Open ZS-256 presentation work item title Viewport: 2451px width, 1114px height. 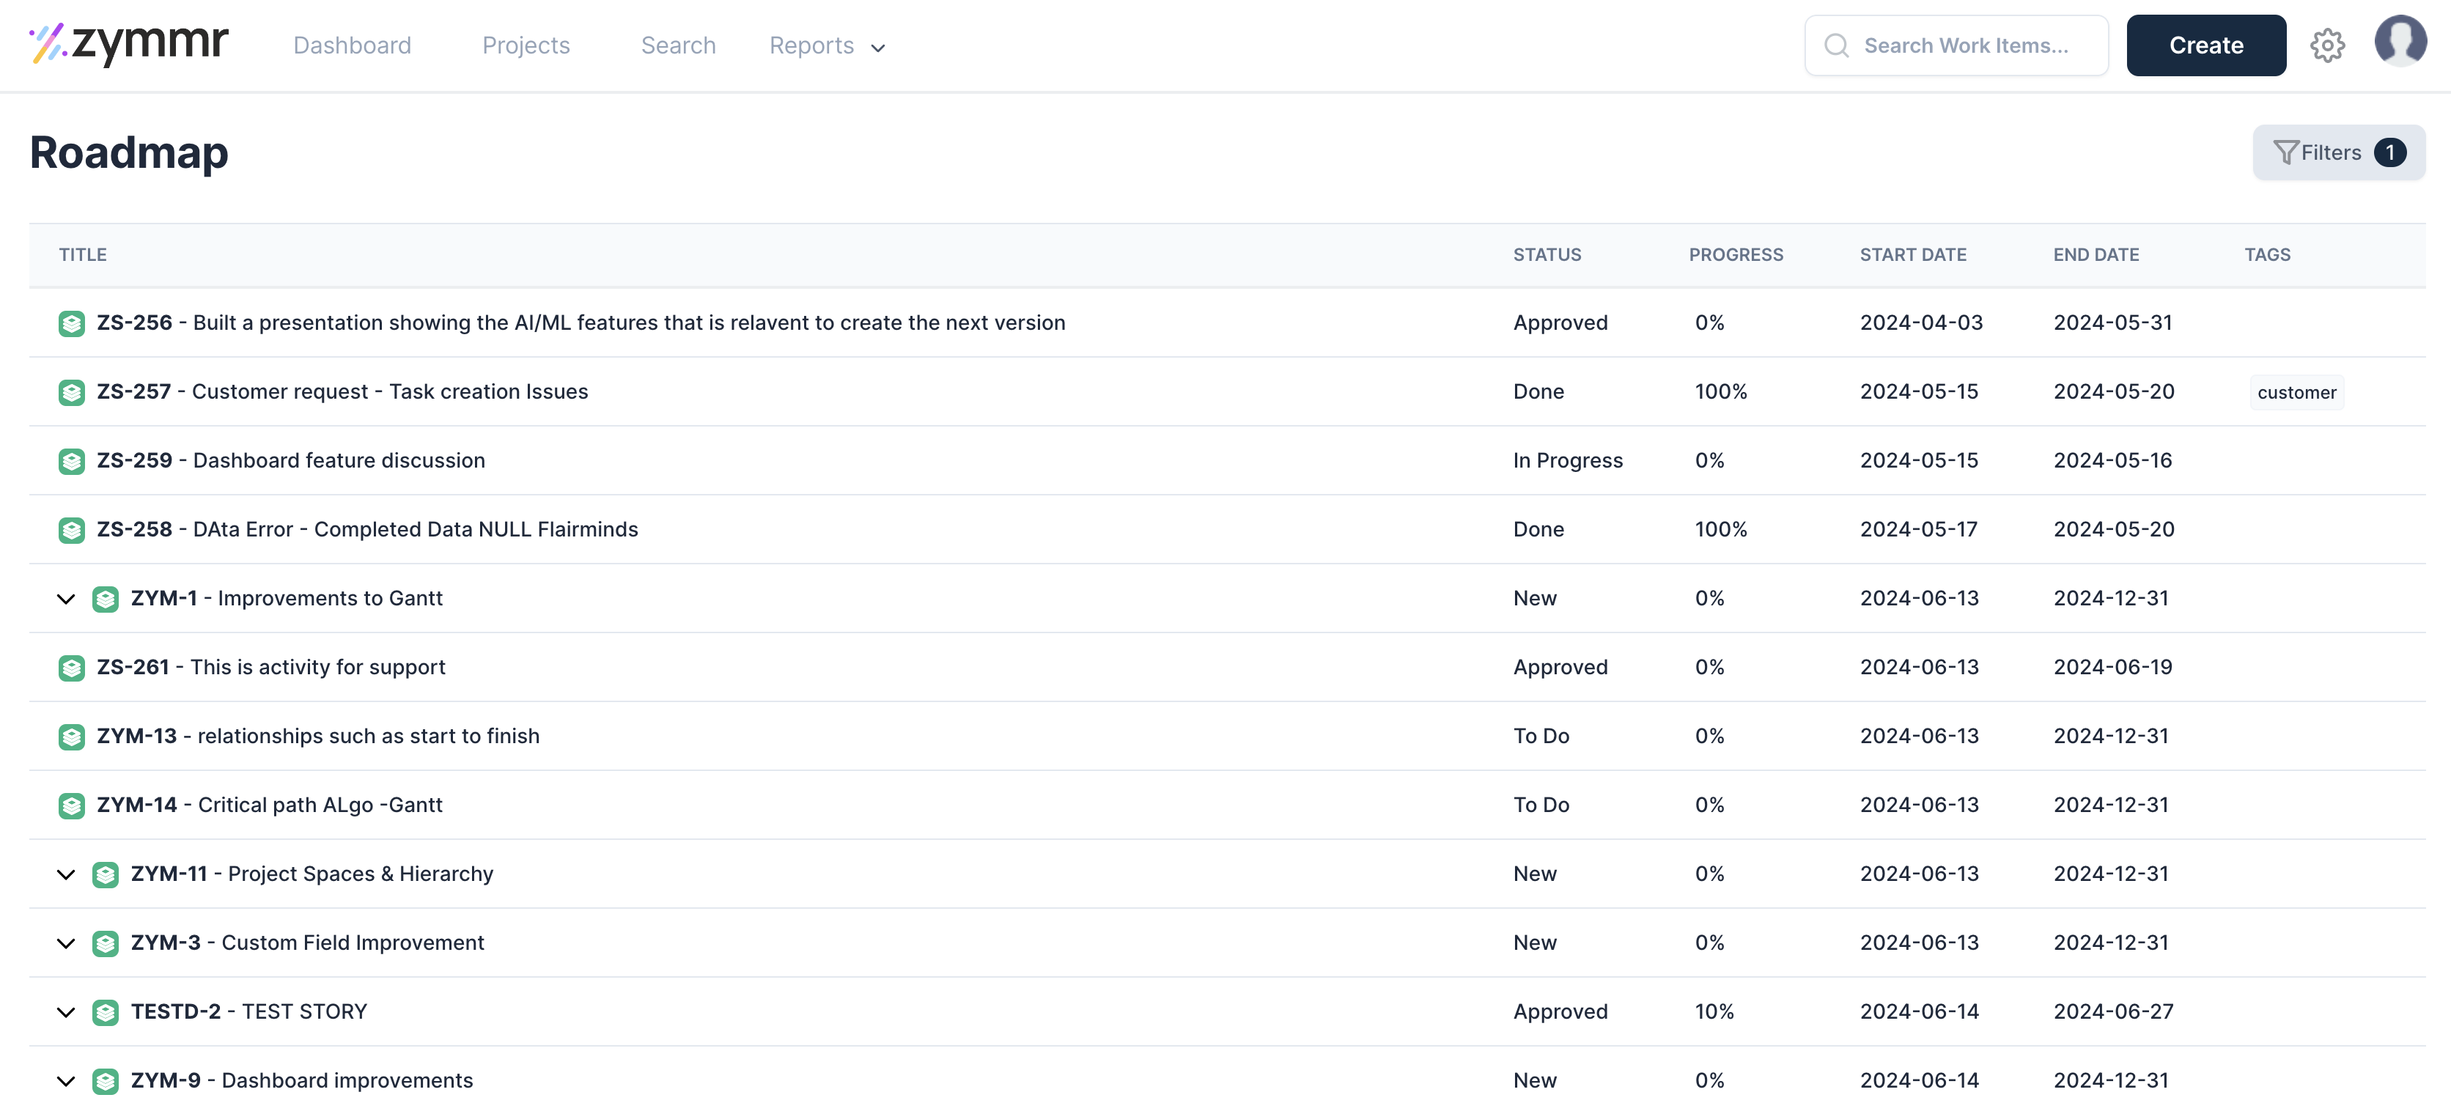580,322
